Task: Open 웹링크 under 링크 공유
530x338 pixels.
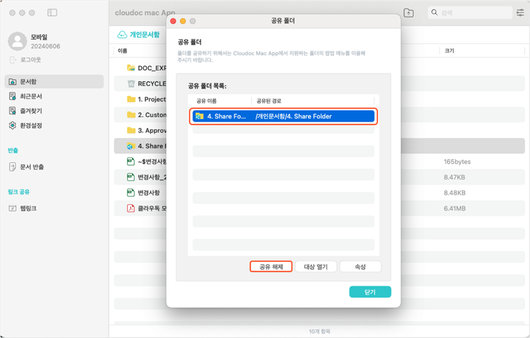Action: pos(28,208)
